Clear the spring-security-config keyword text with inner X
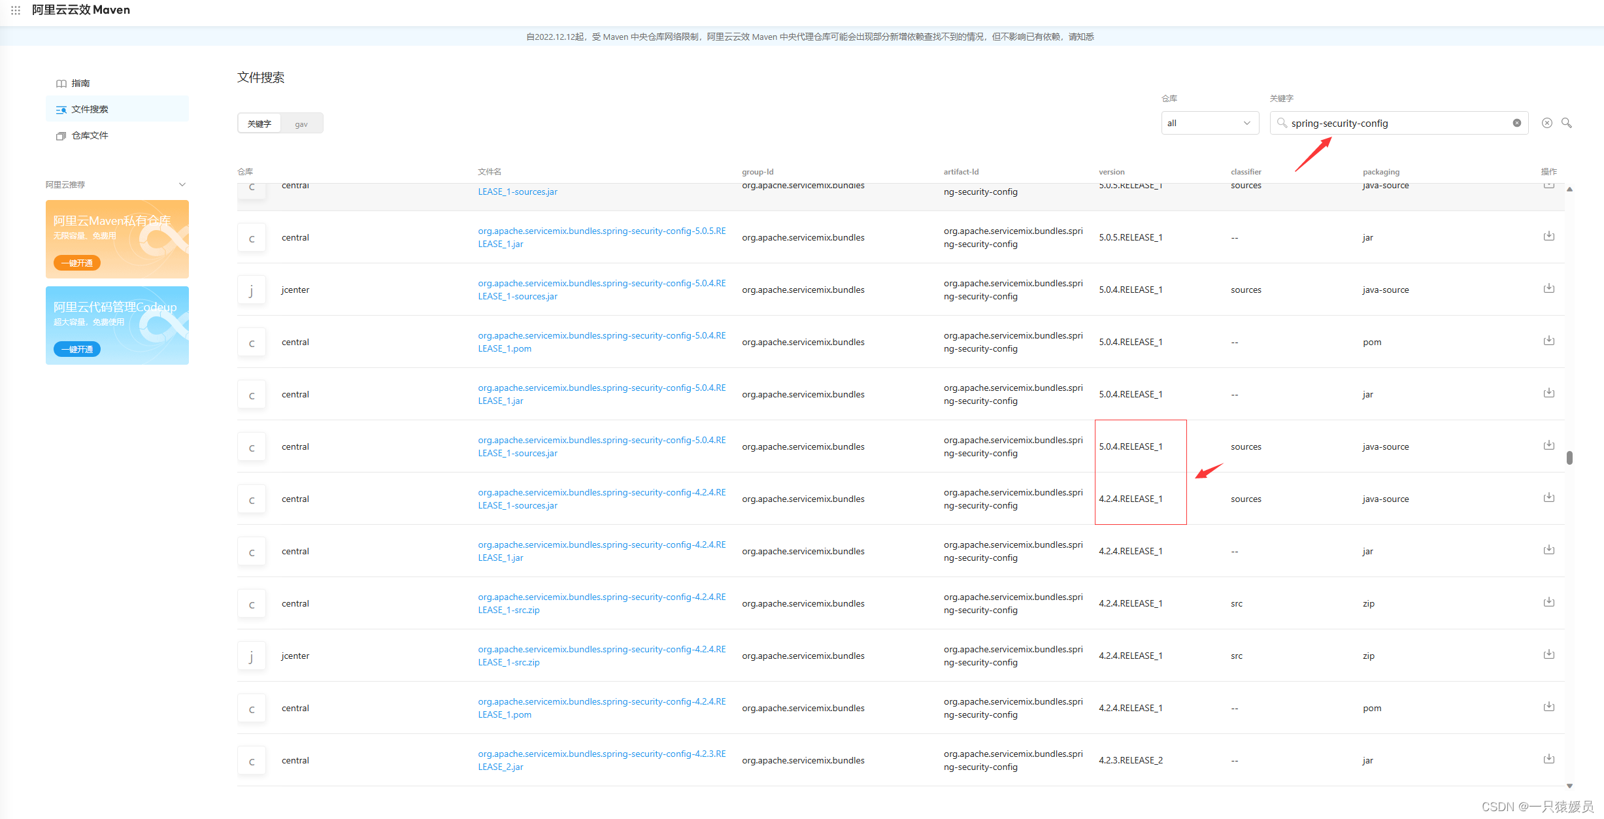The height and width of the screenshot is (819, 1604). (x=1517, y=123)
